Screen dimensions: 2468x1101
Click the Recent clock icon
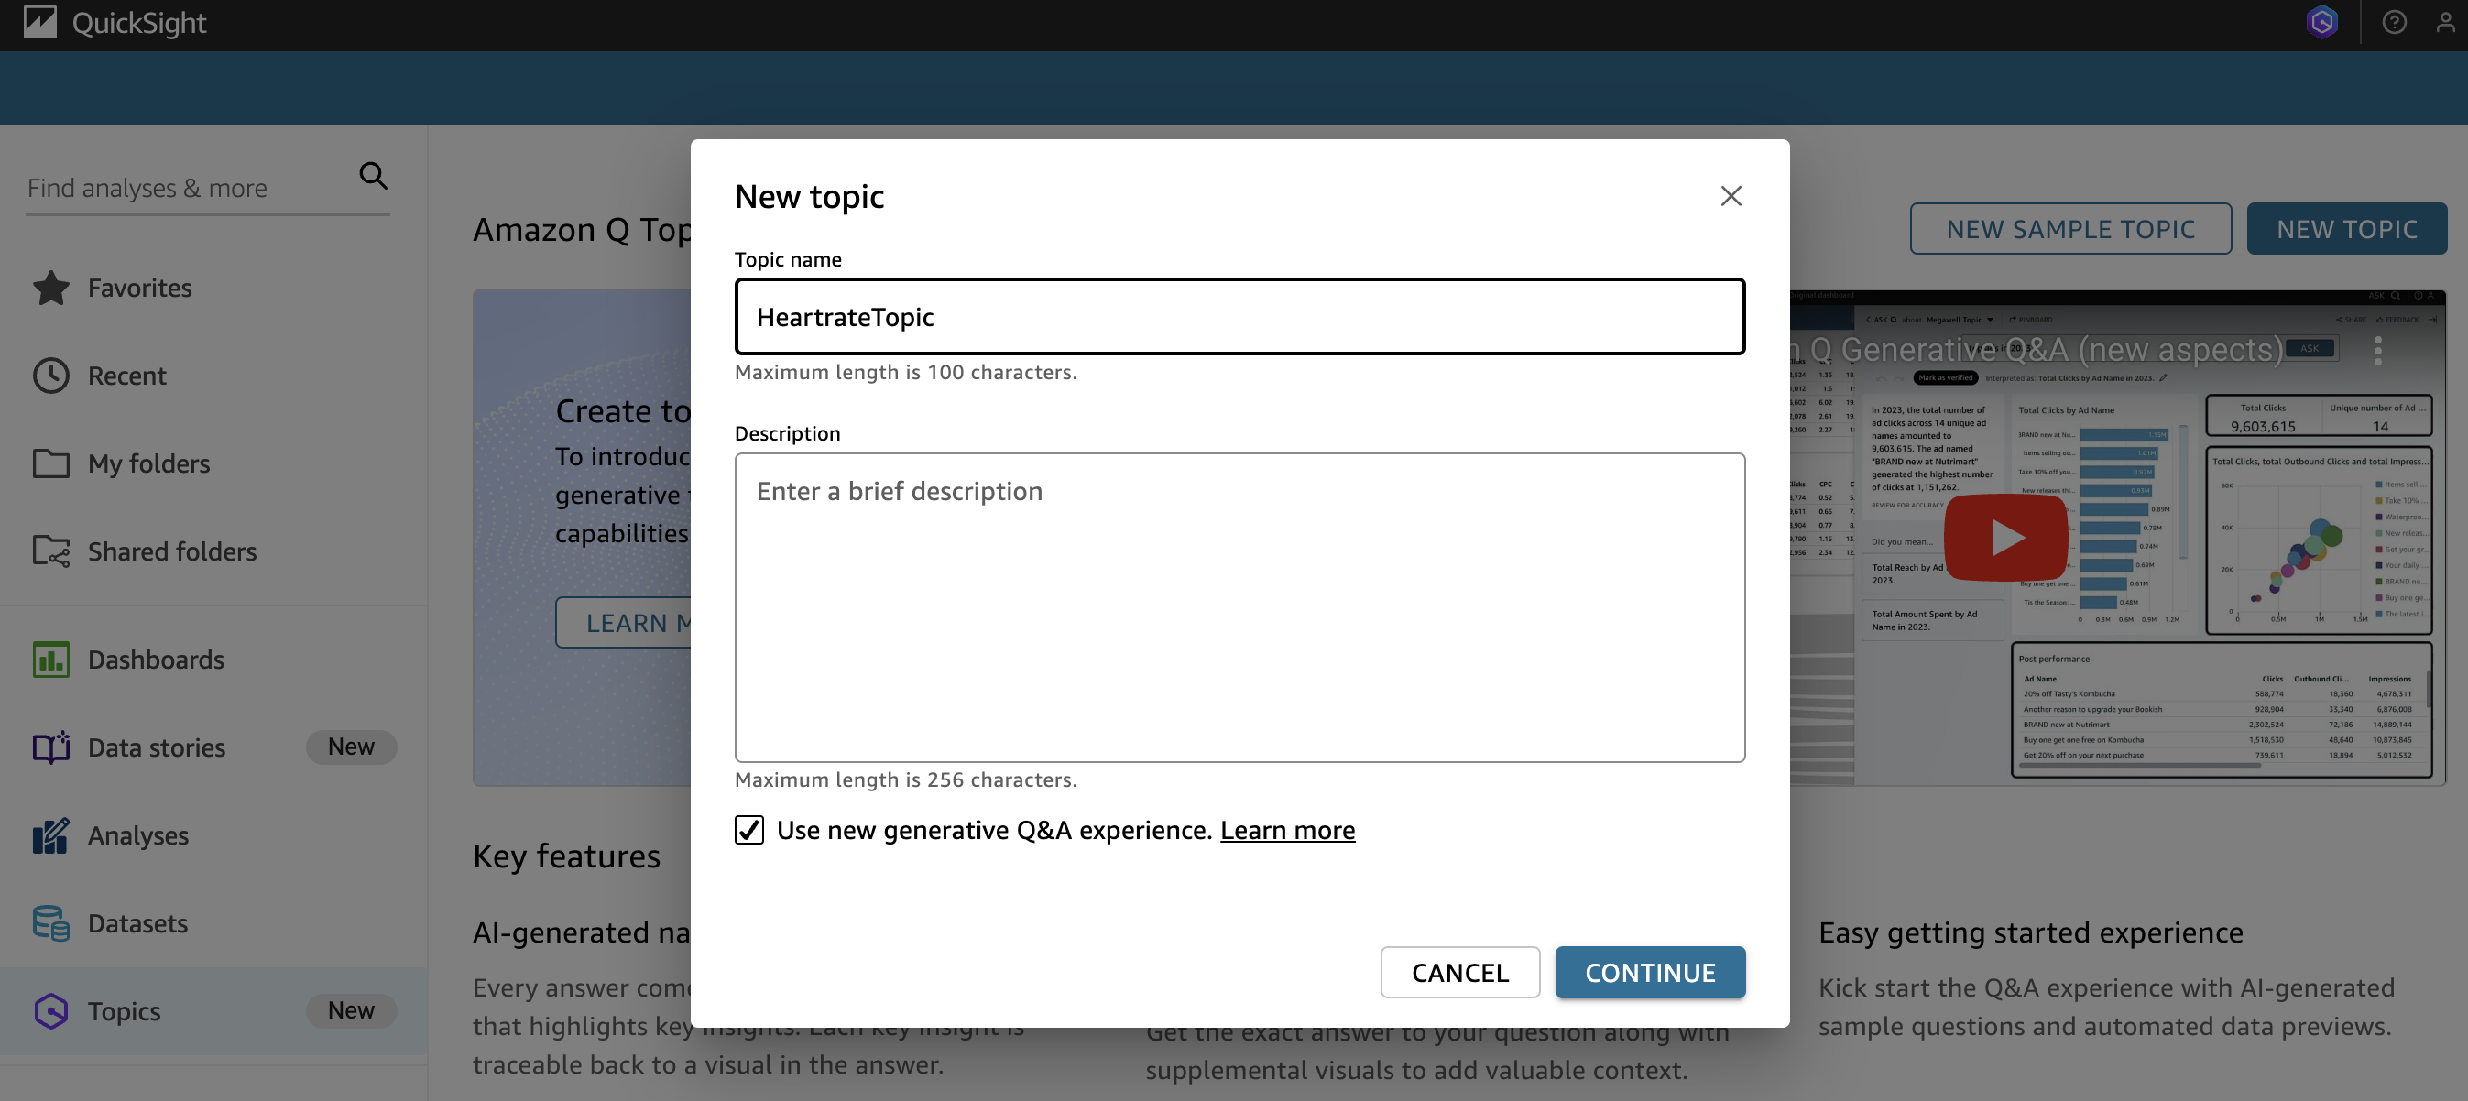[50, 376]
